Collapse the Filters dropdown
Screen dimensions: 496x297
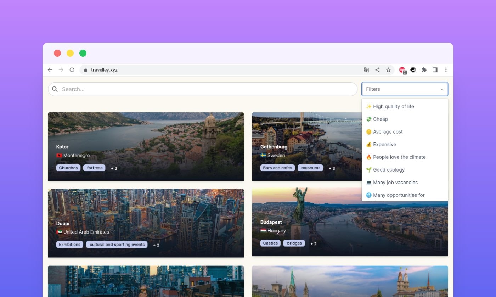[x=405, y=89]
